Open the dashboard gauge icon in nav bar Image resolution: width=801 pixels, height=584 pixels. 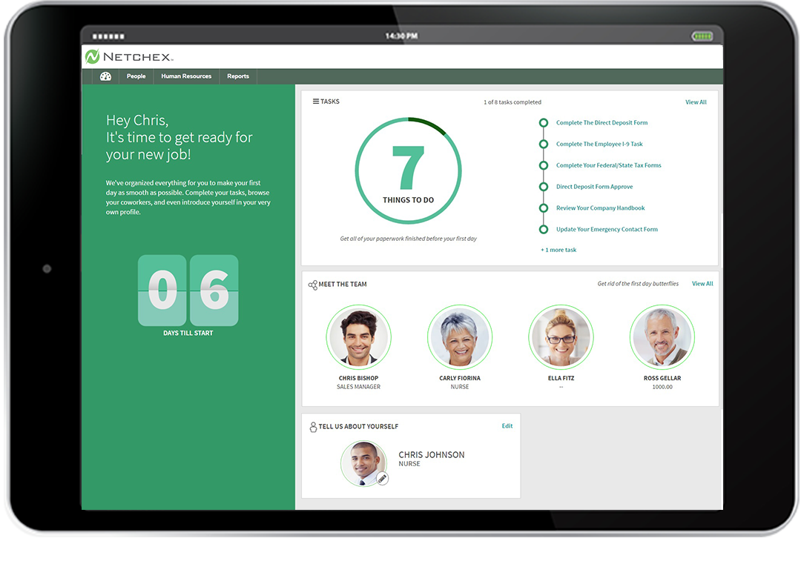tap(106, 76)
